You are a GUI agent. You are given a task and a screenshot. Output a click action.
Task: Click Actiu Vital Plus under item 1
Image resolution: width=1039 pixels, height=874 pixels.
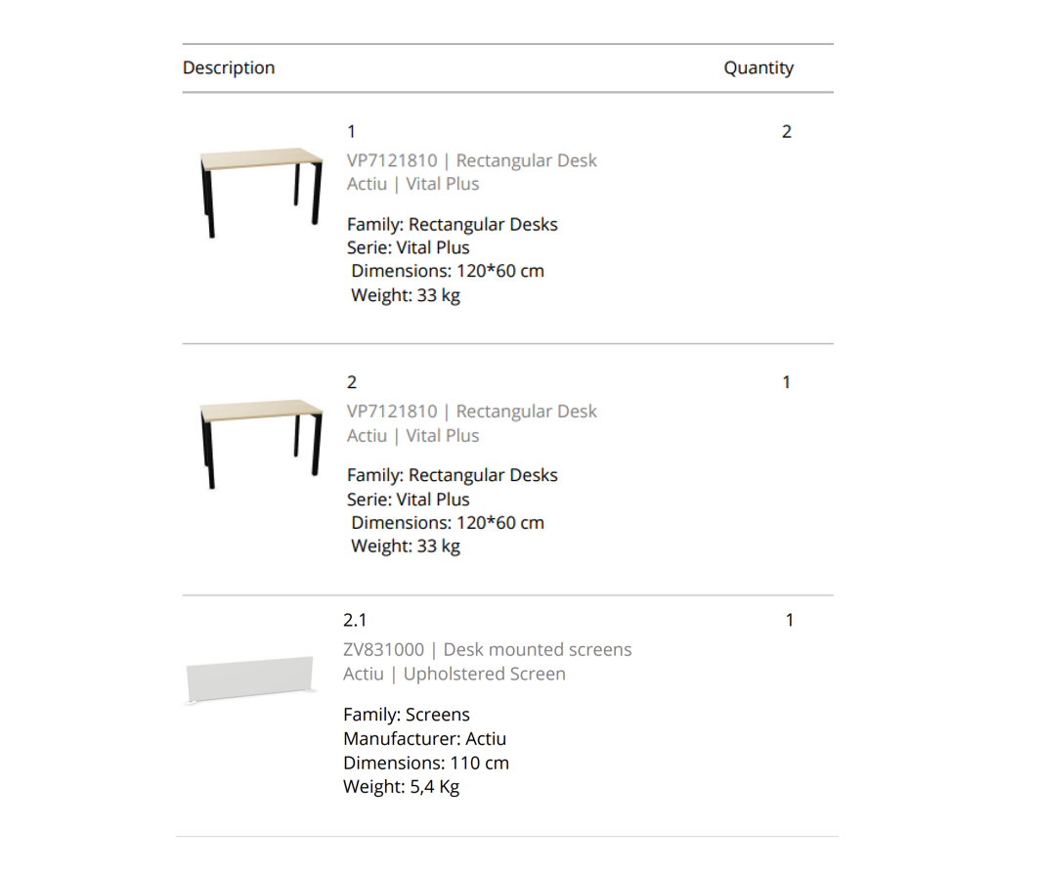pos(412,184)
